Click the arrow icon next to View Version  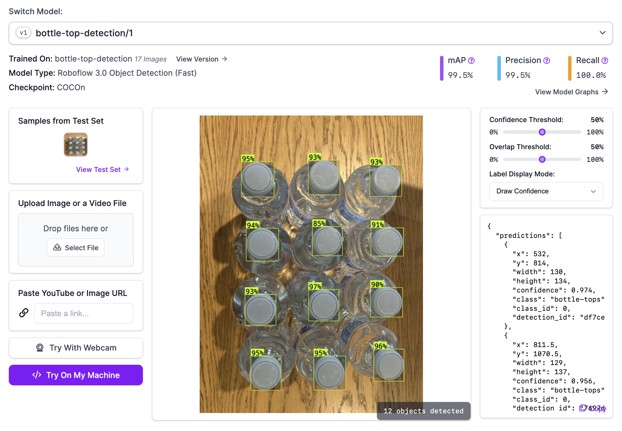click(x=224, y=59)
